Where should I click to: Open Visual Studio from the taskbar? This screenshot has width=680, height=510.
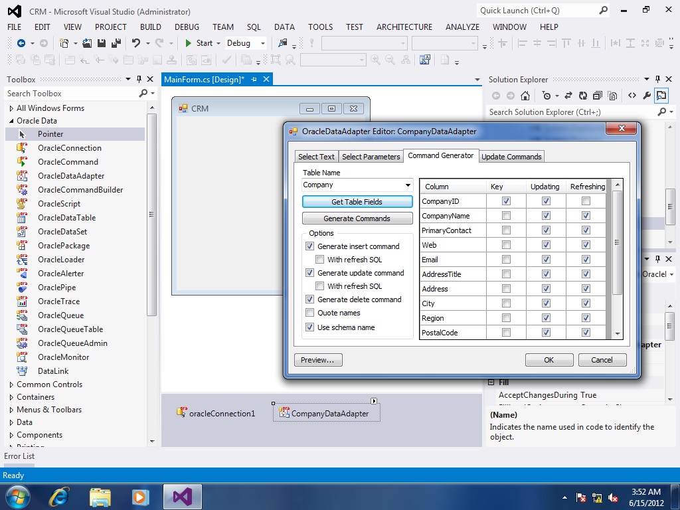click(183, 497)
